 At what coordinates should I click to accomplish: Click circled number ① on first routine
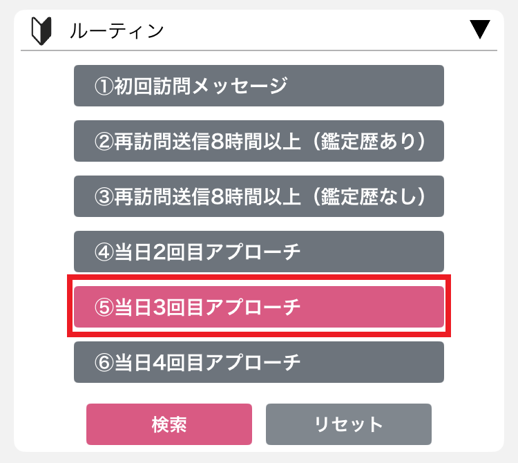(x=104, y=86)
